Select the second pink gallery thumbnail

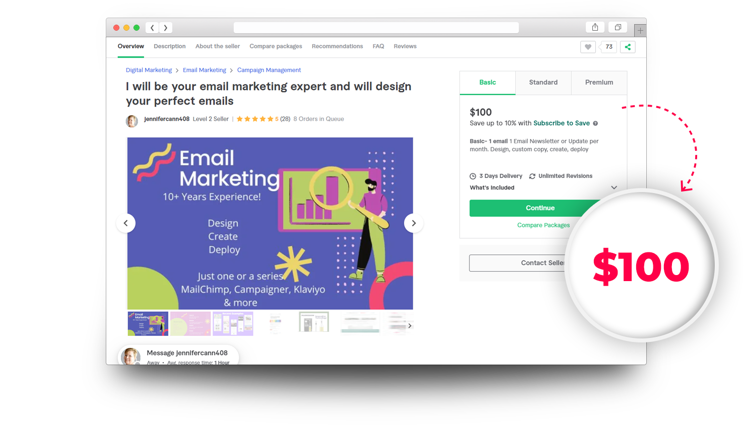[190, 324]
